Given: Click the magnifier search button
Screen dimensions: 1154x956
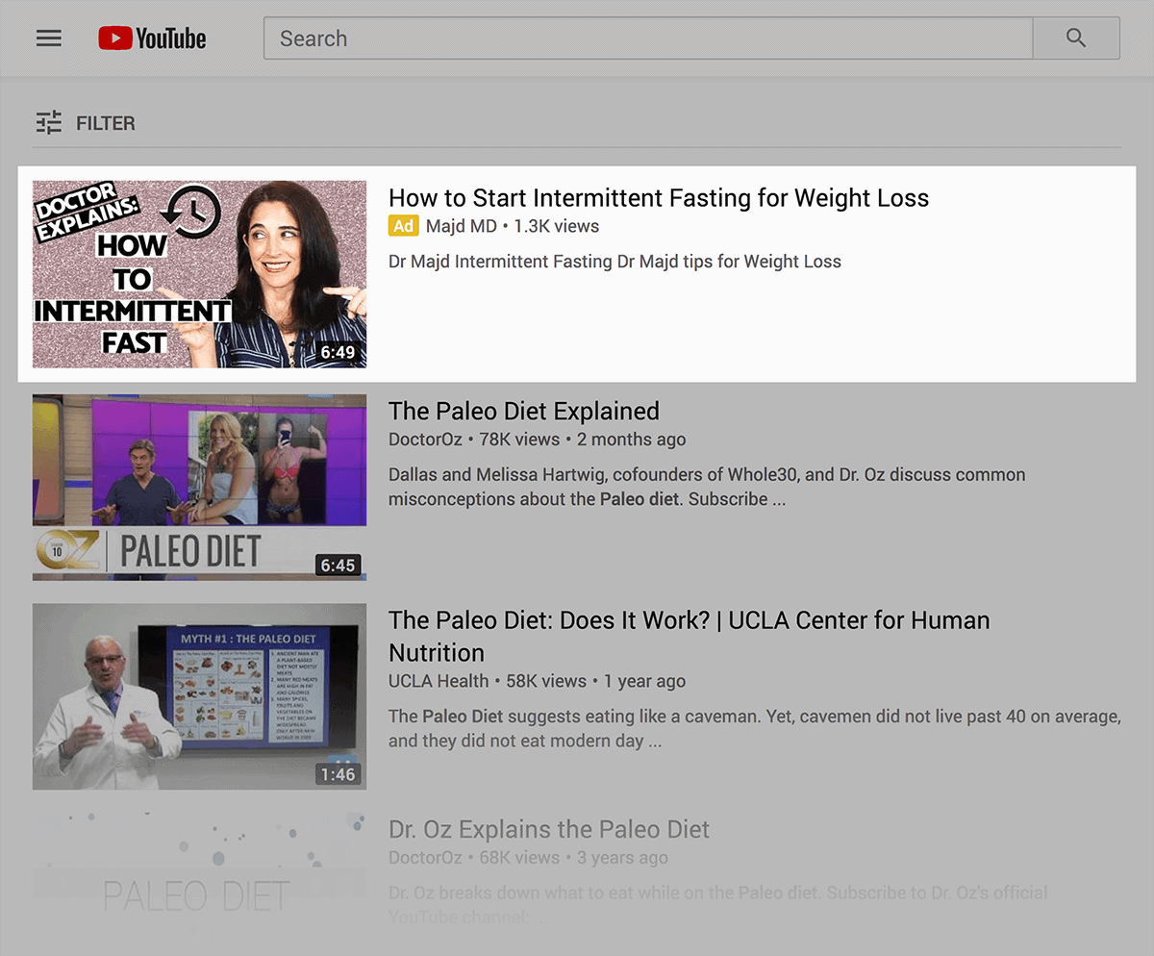Looking at the screenshot, I should click(x=1076, y=38).
